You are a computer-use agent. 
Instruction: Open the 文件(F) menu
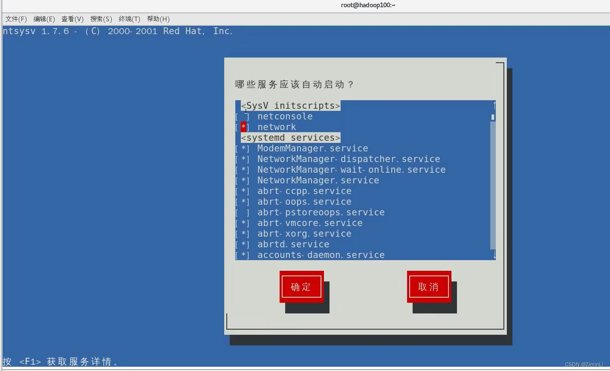16,19
